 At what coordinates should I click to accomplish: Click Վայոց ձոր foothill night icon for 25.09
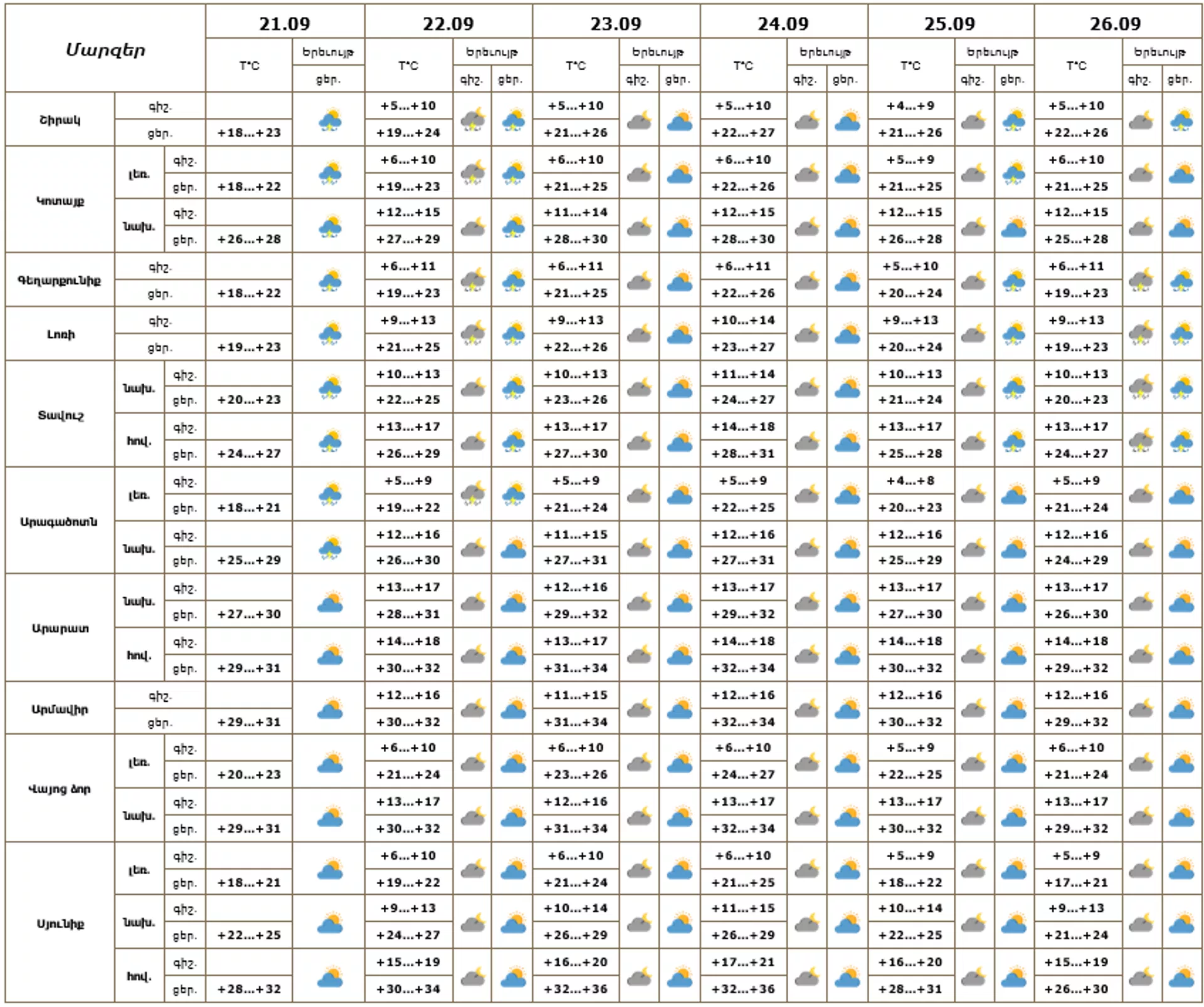[973, 815]
